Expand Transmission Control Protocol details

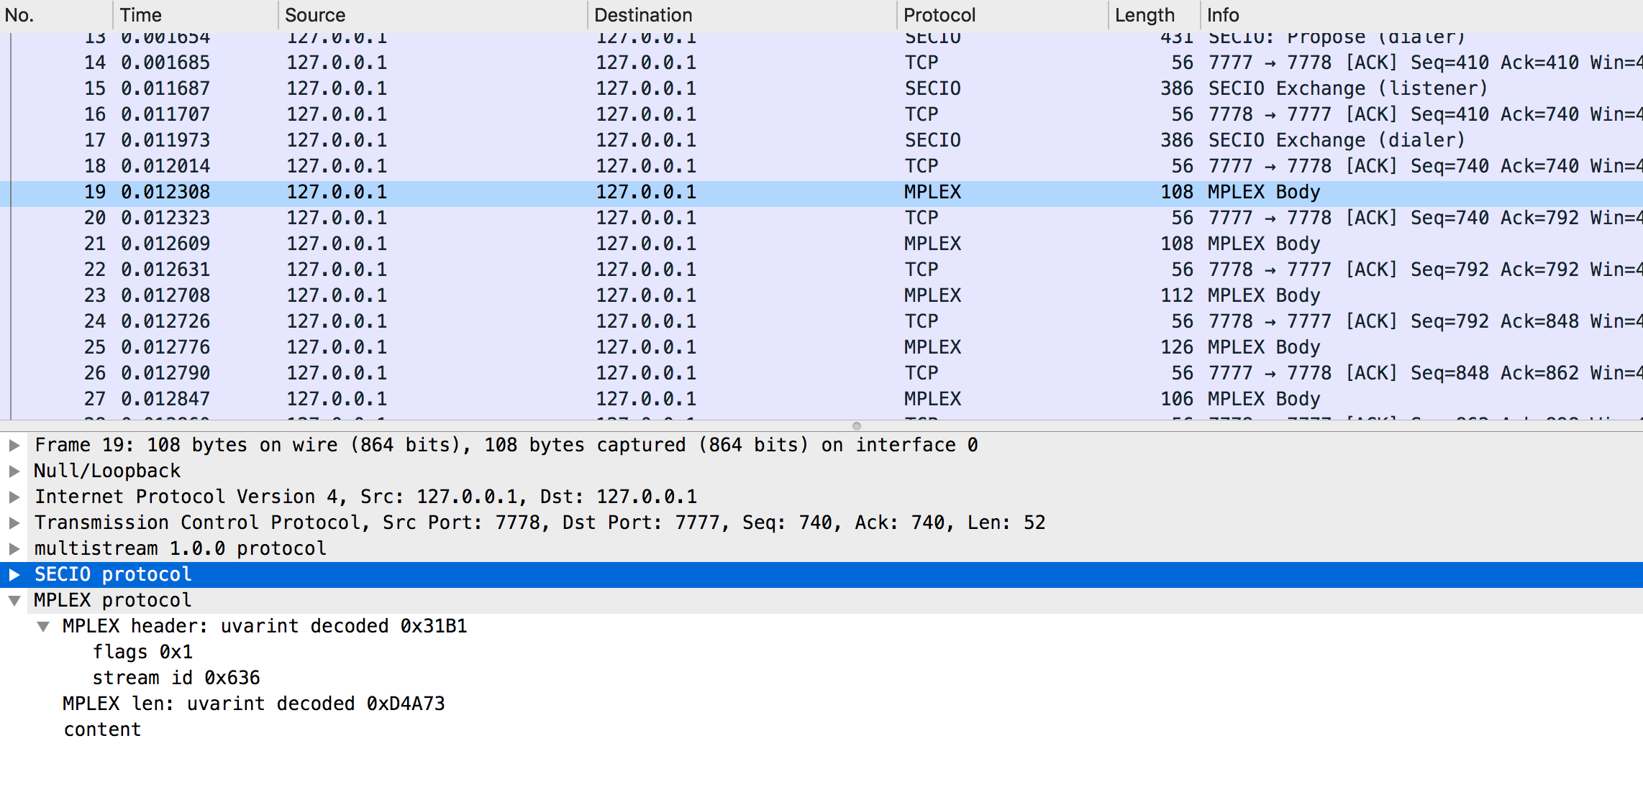(14, 523)
